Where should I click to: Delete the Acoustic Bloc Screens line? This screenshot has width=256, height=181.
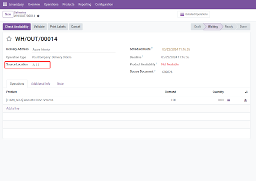[245, 100]
